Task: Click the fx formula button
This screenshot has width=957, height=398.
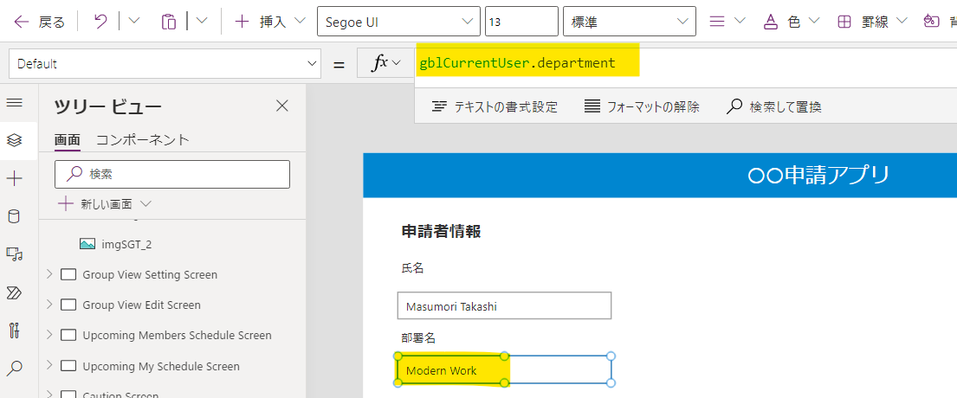Action: coord(385,63)
